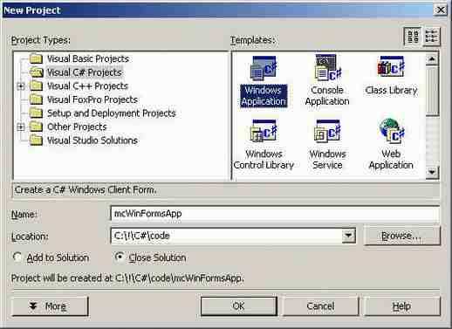Viewport: 452px width, 329px height.
Task: Click the Other Projects folder icon
Action: click(37, 127)
